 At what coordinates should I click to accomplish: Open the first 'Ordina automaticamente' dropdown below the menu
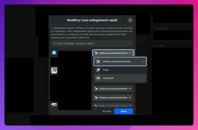pos(113,89)
